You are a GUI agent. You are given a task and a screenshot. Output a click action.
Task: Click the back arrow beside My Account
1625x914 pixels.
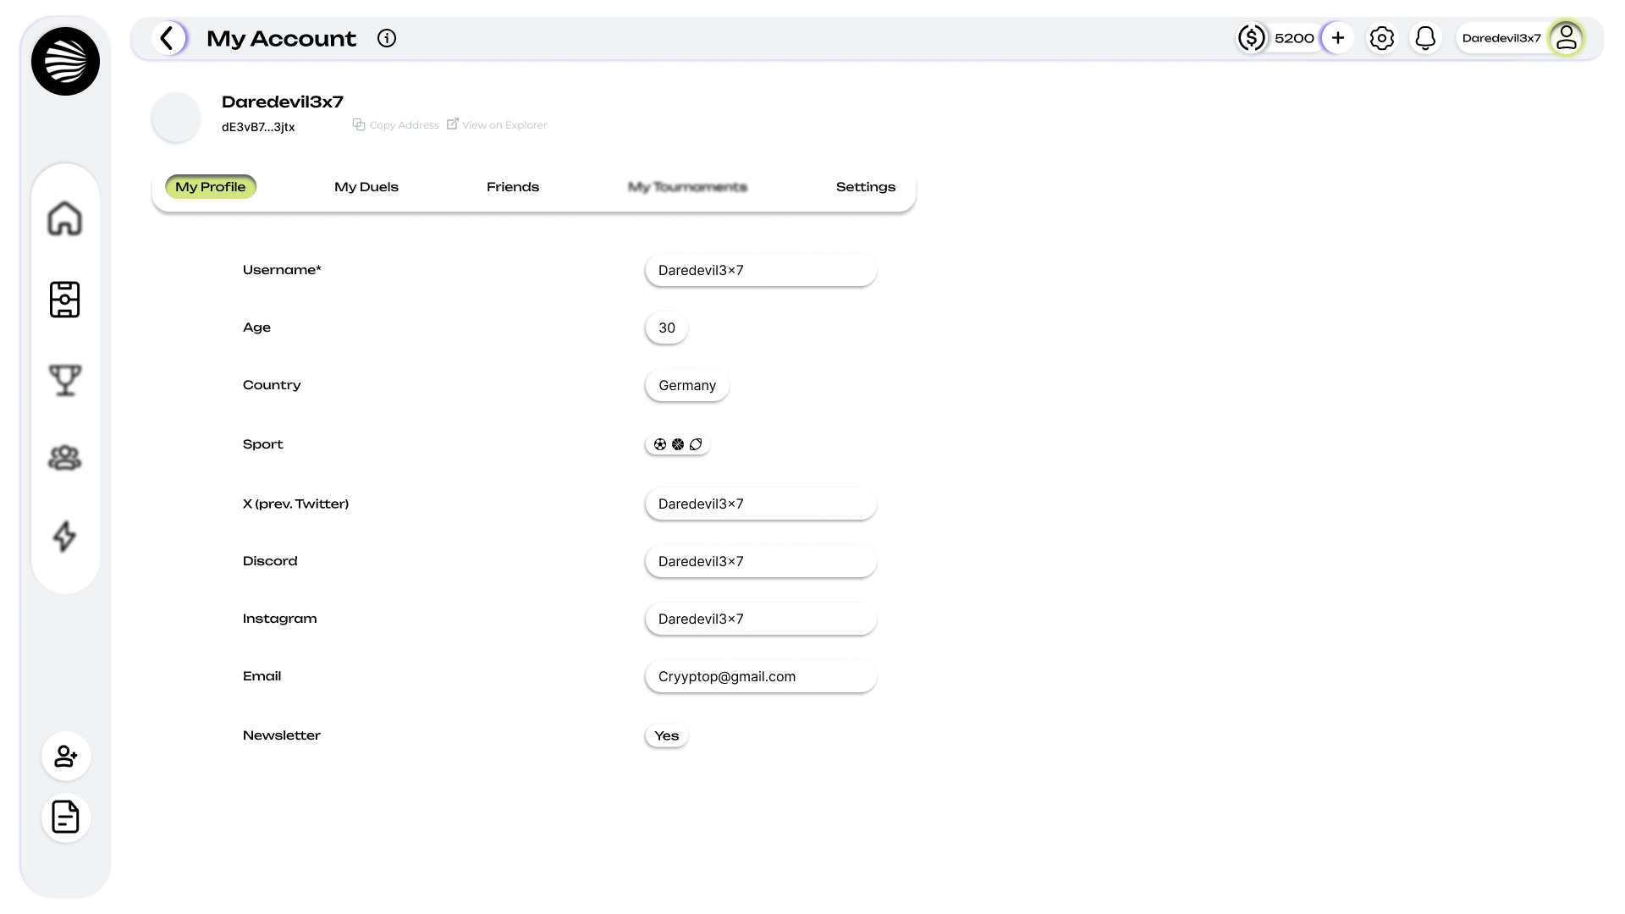pos(168,38)
